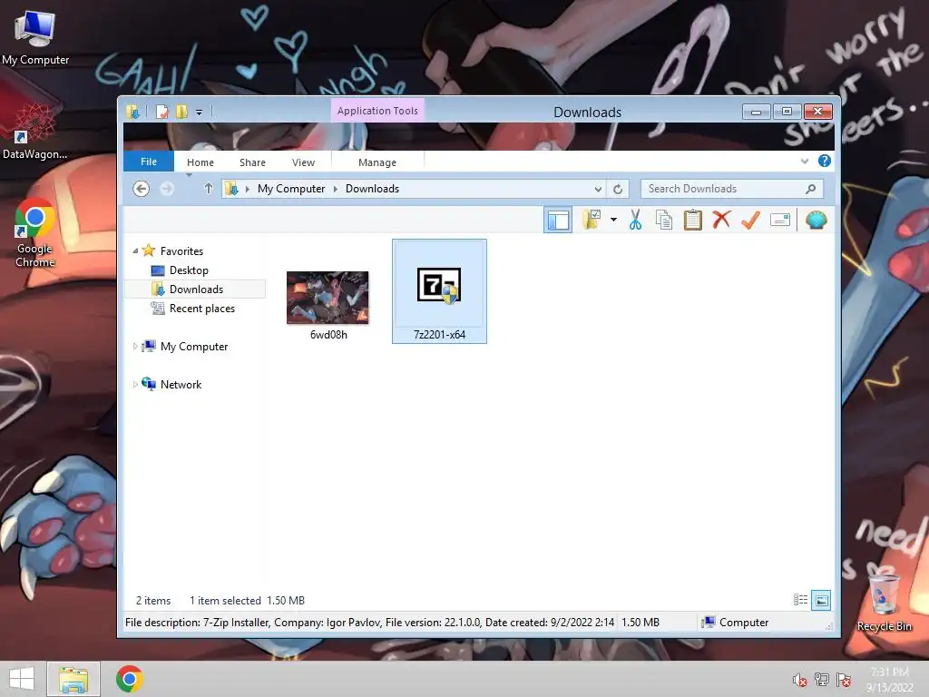Screen dimensions: 929x697
Task: Click Downloads in the address breadcrumb
Action: pyautogui.click(x=372, y=189)
